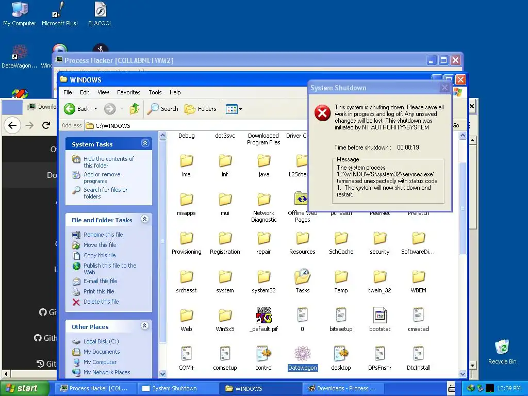Select the Offline Web Pages folder icon
The width and height of the screenshot is (528, 396).
(301, 199)
